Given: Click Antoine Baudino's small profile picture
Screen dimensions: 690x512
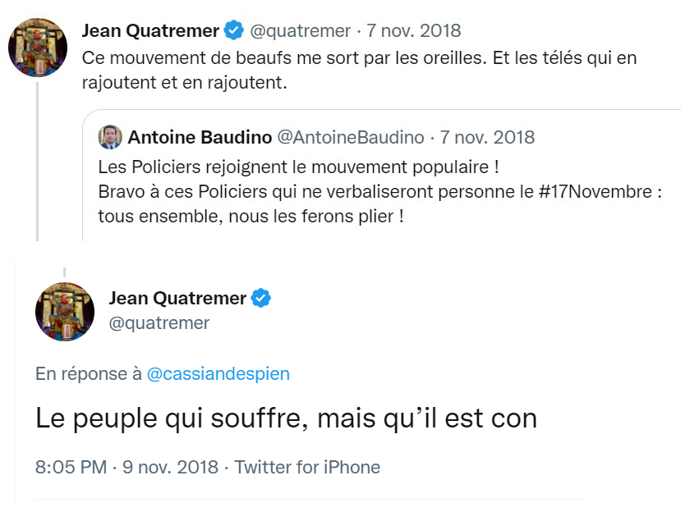Looking at the screenshot, I should click(110, 137).
